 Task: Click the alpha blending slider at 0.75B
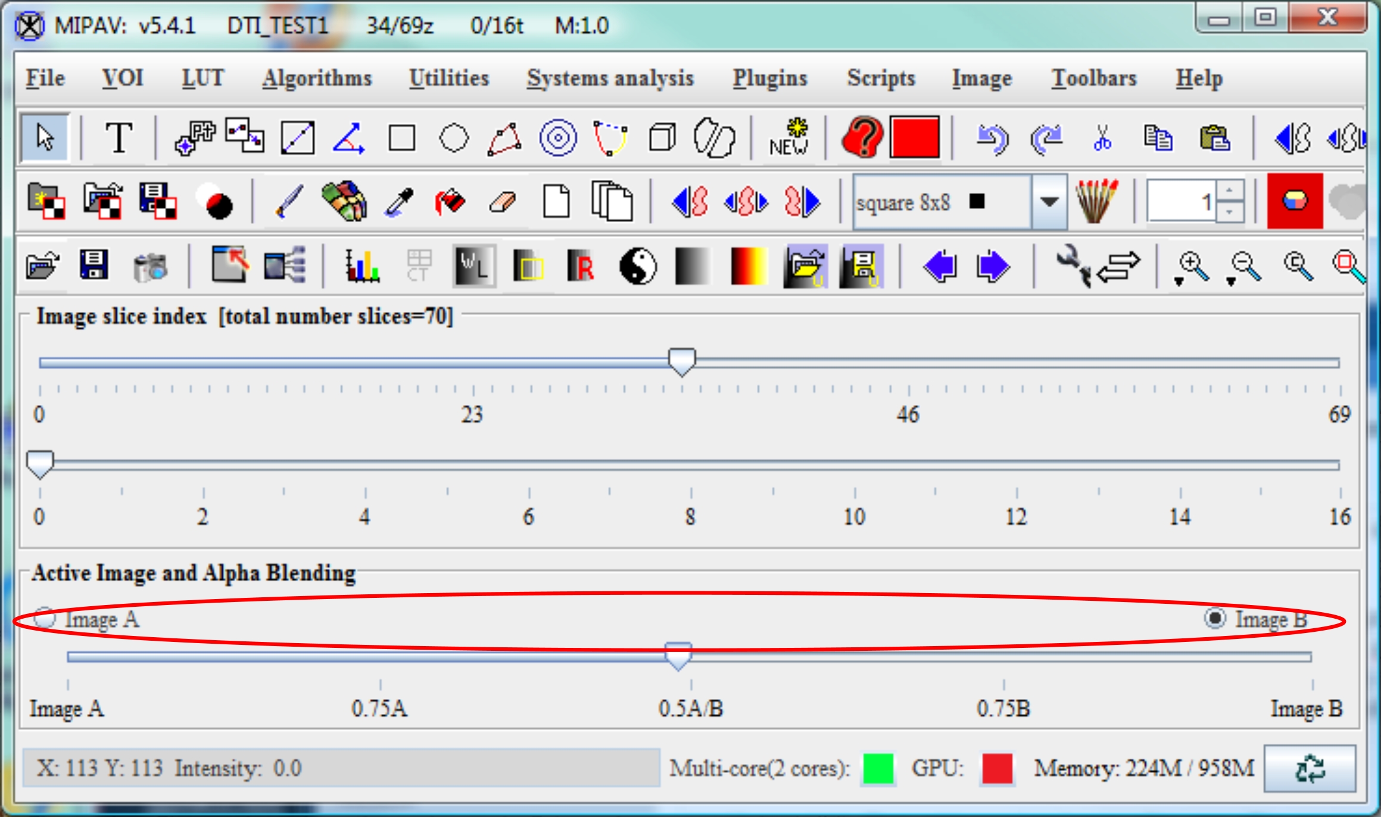coord(1004,657)
